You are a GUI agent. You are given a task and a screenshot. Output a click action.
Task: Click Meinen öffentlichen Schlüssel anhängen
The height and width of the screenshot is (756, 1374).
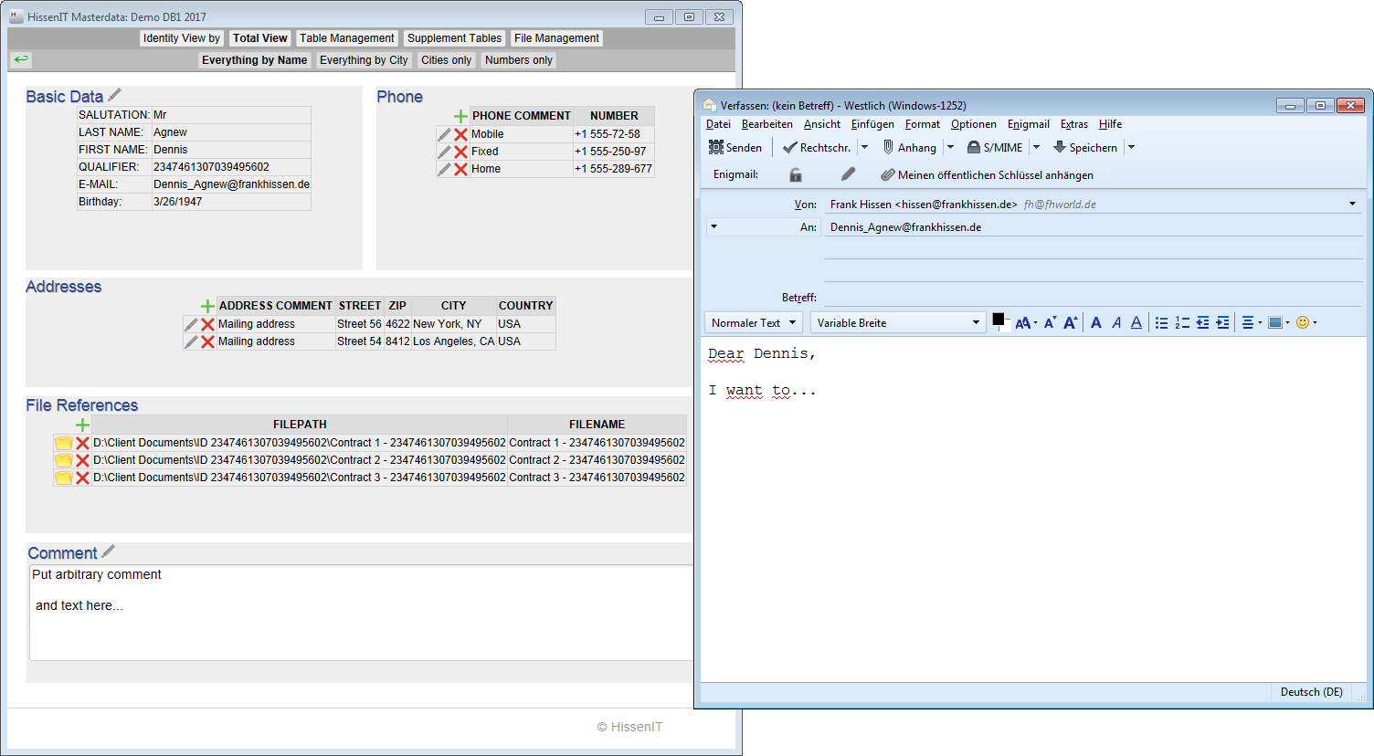pos(987,174)
